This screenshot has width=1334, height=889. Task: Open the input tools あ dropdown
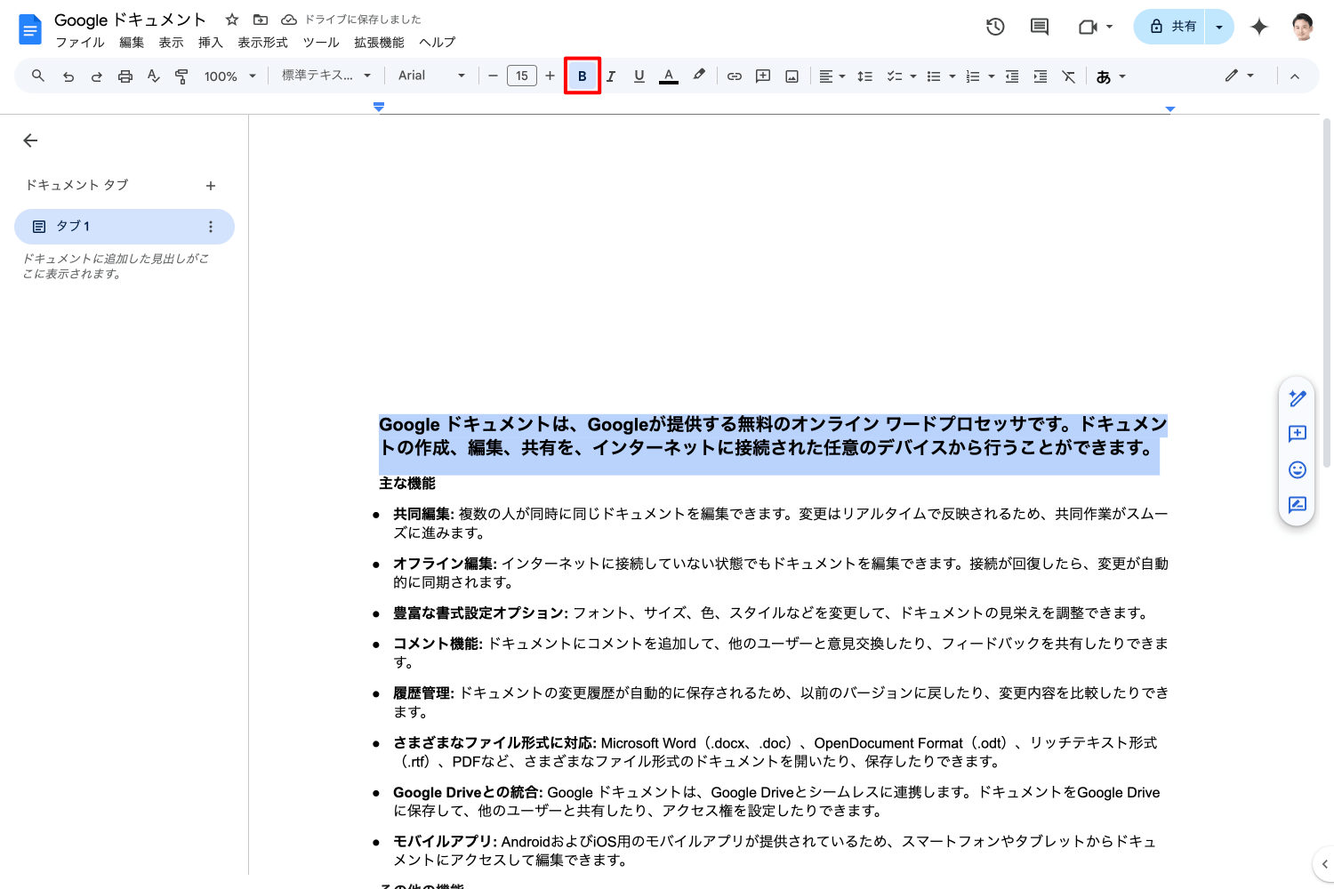pyautogui.click(x=1111, y=76)
